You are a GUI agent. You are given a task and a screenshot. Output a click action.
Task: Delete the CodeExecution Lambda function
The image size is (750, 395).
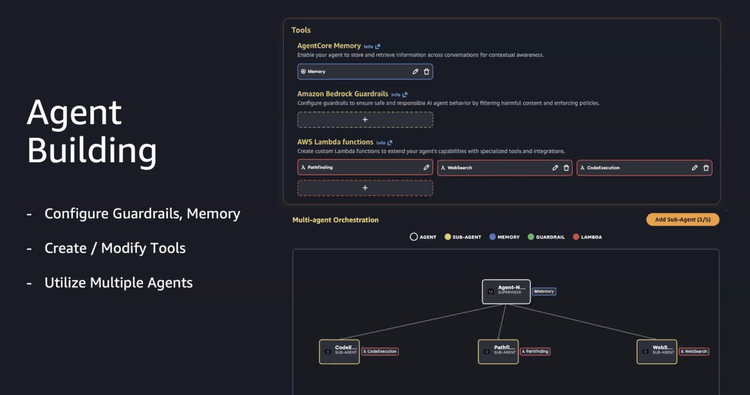click(706, 168)
